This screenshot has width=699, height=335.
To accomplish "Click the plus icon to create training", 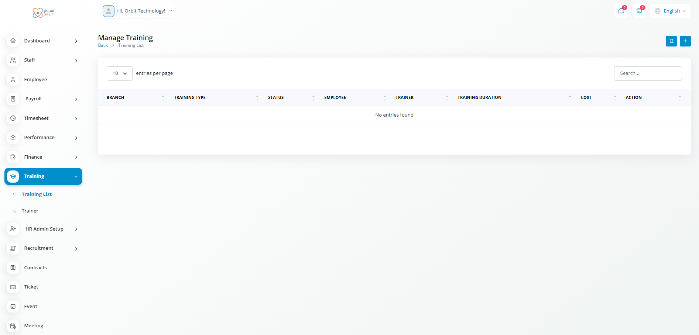I will (x=685, y=41).
